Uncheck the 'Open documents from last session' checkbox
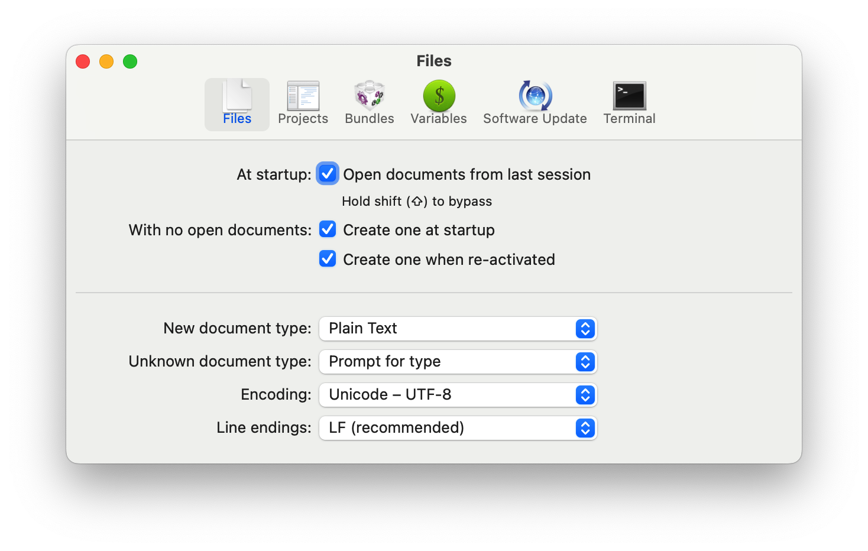The width and height of the screenshot is (868, 551). 328,174
